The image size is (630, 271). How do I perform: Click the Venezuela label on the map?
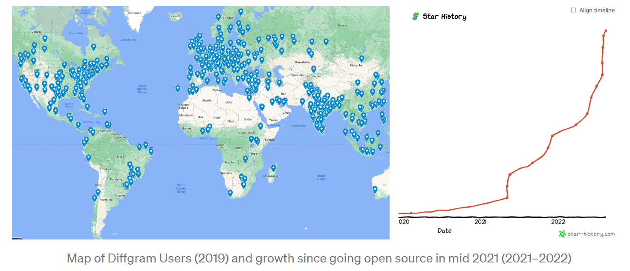tap(105, 131)
